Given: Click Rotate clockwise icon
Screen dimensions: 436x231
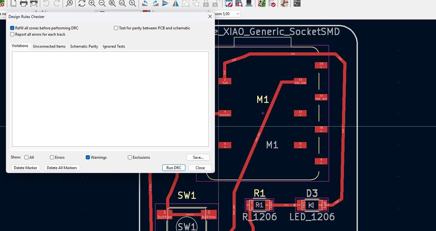Looking at the screenshot, I should point(155,3).
